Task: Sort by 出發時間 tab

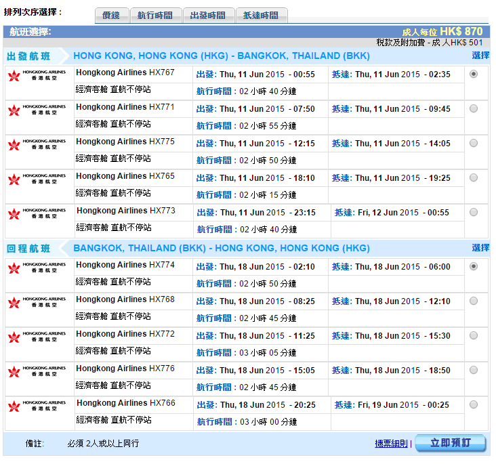Action: click(x=209, y=16)
